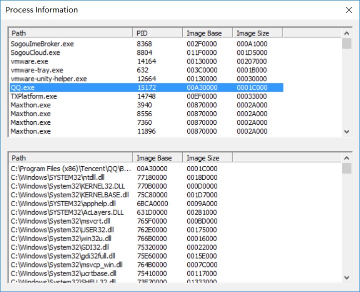Click PID value 15172
360x292 pixels.
[x=146, y=87]
